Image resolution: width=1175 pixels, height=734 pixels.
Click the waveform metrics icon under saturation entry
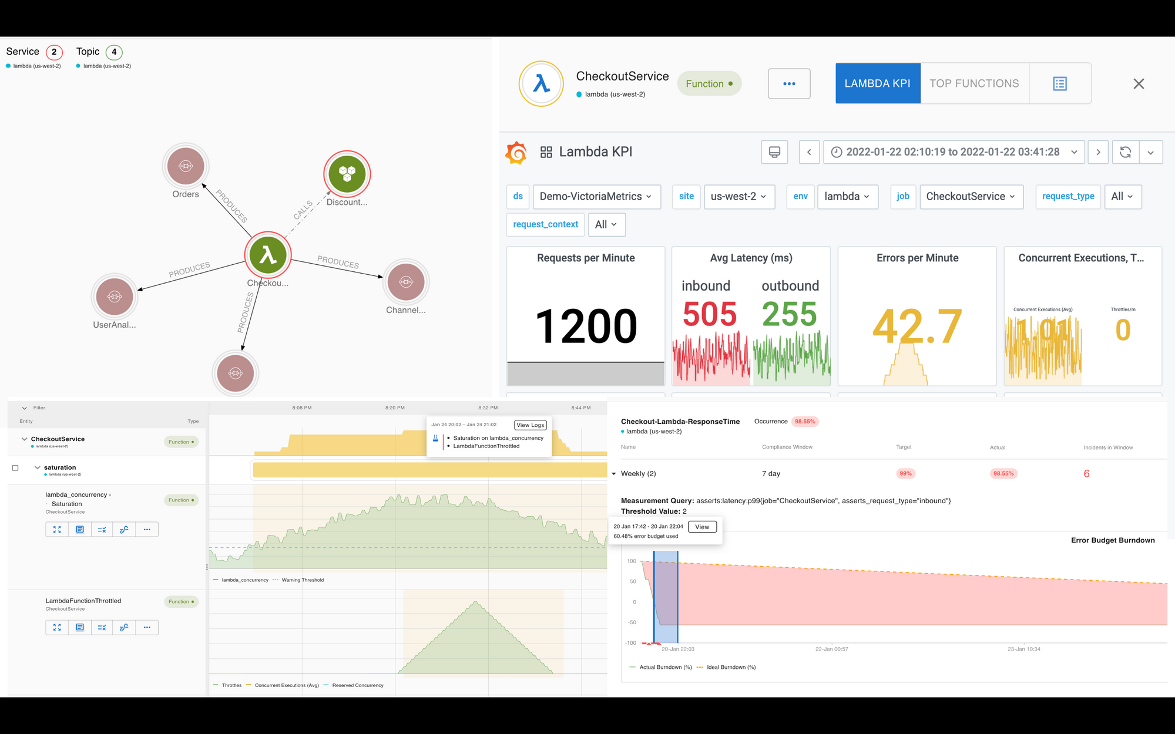(x=123, y=529)
